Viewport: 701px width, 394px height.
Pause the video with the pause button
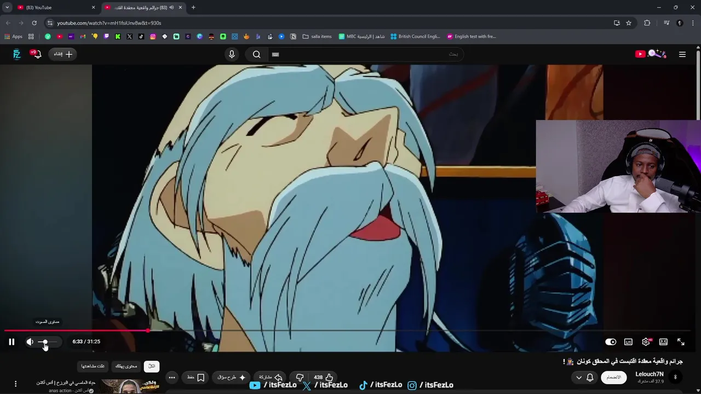pyautogui.click(x=12, y=341)
